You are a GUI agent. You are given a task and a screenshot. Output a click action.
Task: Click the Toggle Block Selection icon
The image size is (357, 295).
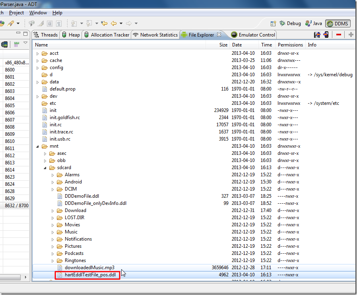click(x=50, y=23)
